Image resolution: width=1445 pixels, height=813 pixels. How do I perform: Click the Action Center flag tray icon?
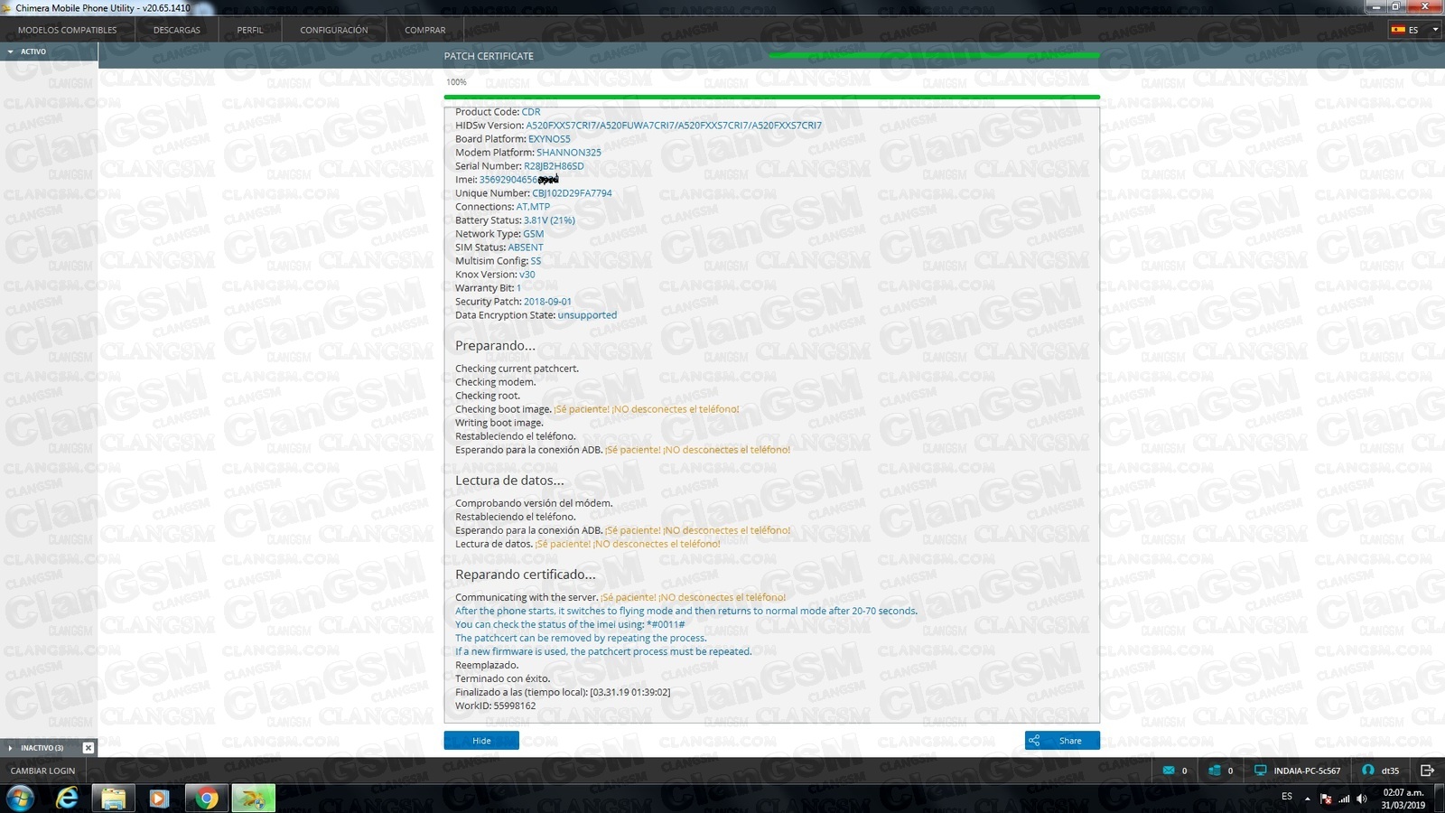1326,799
